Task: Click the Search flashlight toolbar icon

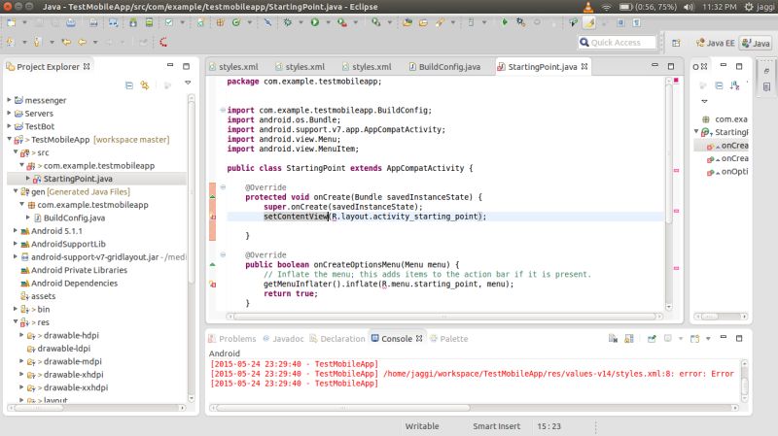Action: click(x=440, y=22)
